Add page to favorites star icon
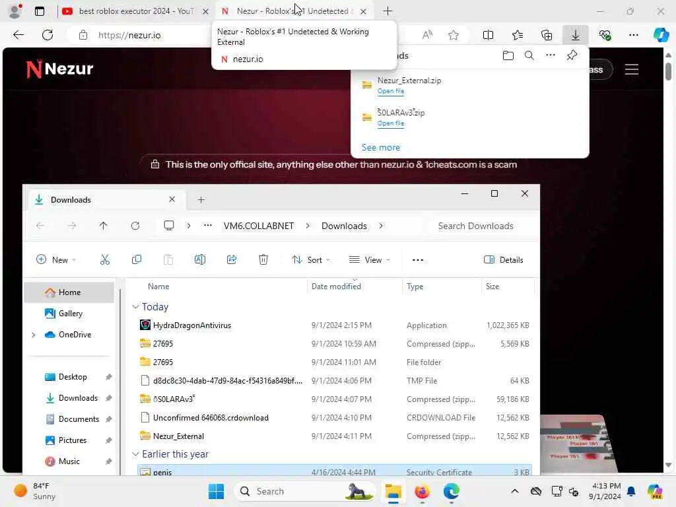The image size is (676, 507). click(453, 35)
